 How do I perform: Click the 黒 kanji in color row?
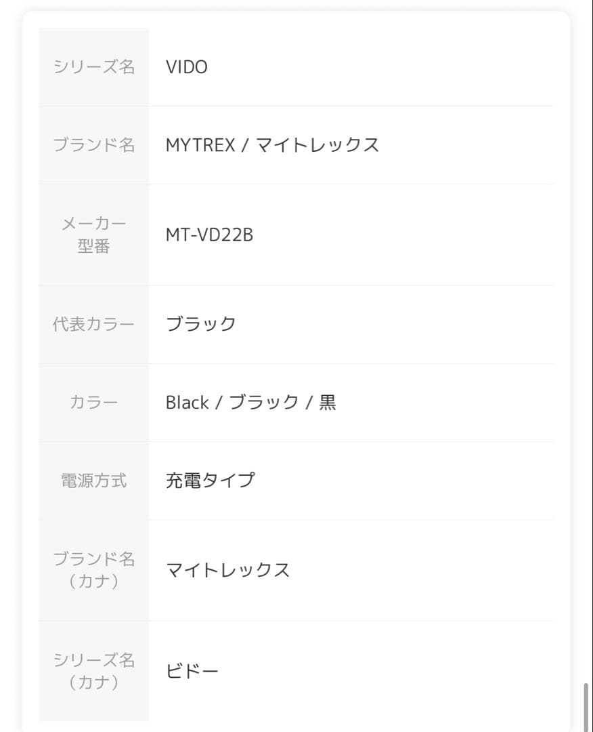328,403
